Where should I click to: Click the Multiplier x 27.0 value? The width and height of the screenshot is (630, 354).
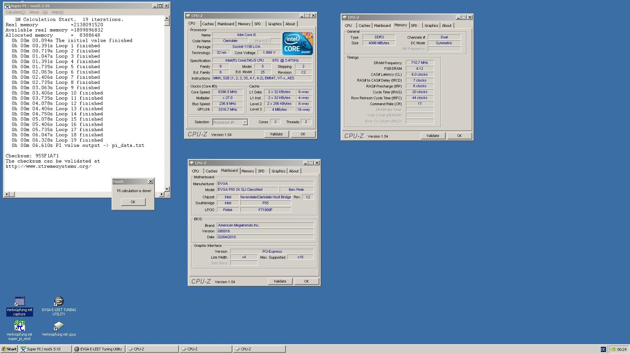tap(228, 98)
